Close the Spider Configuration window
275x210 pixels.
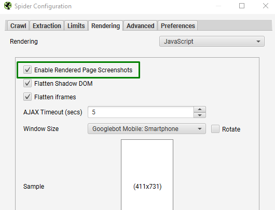266,6
